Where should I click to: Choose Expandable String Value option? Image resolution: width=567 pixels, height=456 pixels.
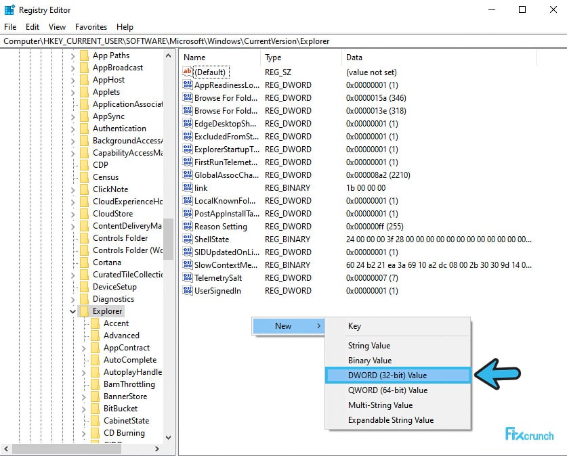[398, 420]
